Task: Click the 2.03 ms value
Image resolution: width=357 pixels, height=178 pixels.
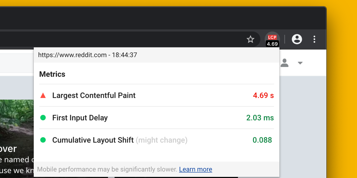Action: [x=260, y=118]
